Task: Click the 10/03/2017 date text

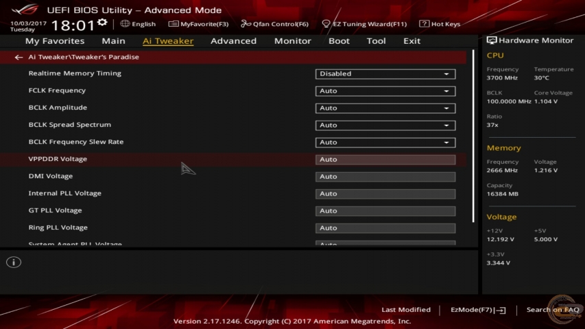Action: [x=28, y=23]
